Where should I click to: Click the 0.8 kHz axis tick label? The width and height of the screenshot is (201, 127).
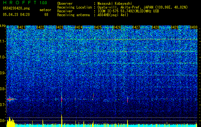(x=3, y=89)
